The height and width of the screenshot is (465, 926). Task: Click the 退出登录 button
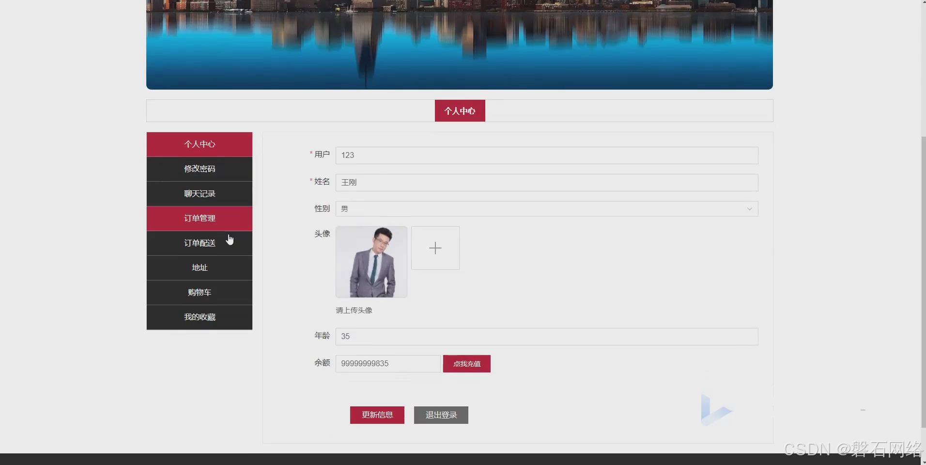[x=441, y=415]
